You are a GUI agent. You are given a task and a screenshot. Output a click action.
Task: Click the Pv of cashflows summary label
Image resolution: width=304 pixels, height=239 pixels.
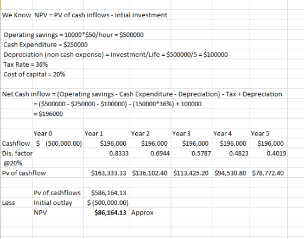tap(57, 193)
